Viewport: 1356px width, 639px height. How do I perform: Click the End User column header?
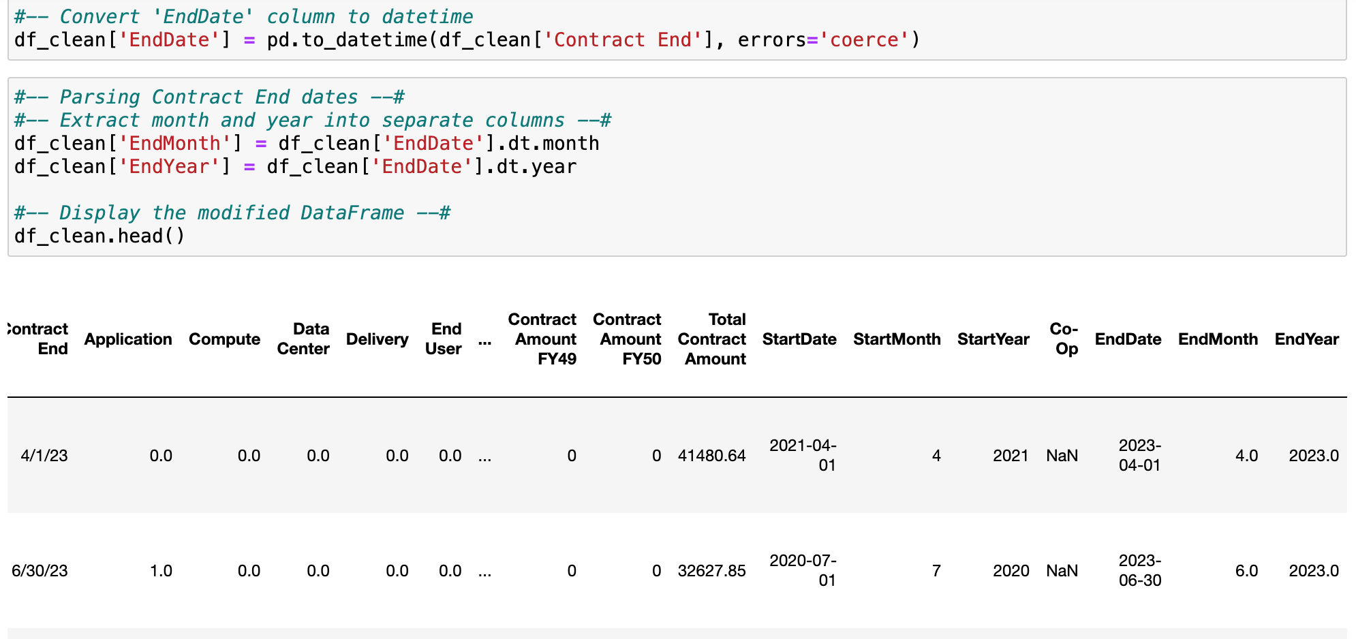(x=444, y=339)
